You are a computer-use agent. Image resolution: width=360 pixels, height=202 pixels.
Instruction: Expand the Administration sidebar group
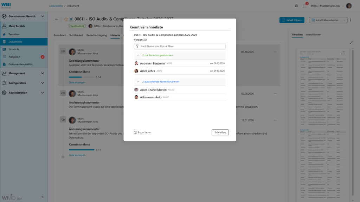(x=43, y=93)
